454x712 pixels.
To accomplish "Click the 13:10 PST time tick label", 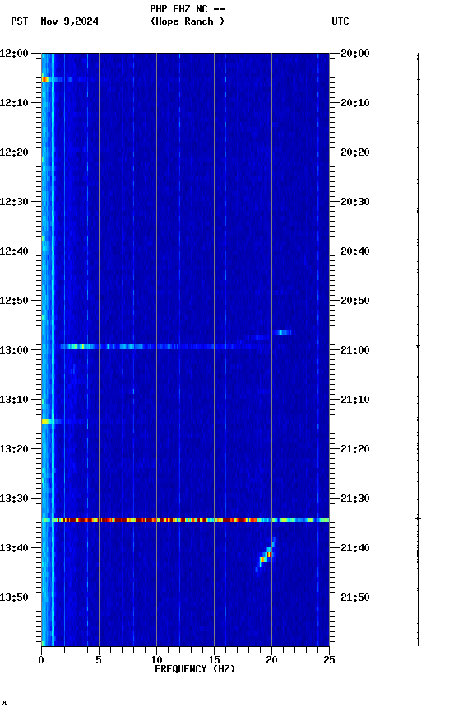I will click(x=14, y=400).
